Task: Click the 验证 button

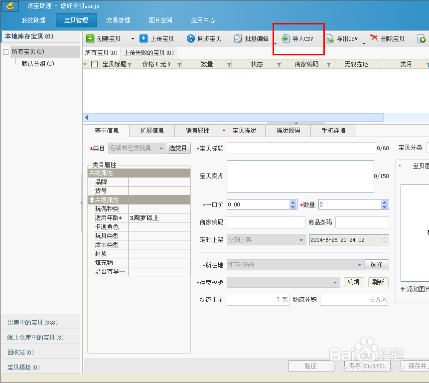Action: pyautogui.click(x=311, y=366)
